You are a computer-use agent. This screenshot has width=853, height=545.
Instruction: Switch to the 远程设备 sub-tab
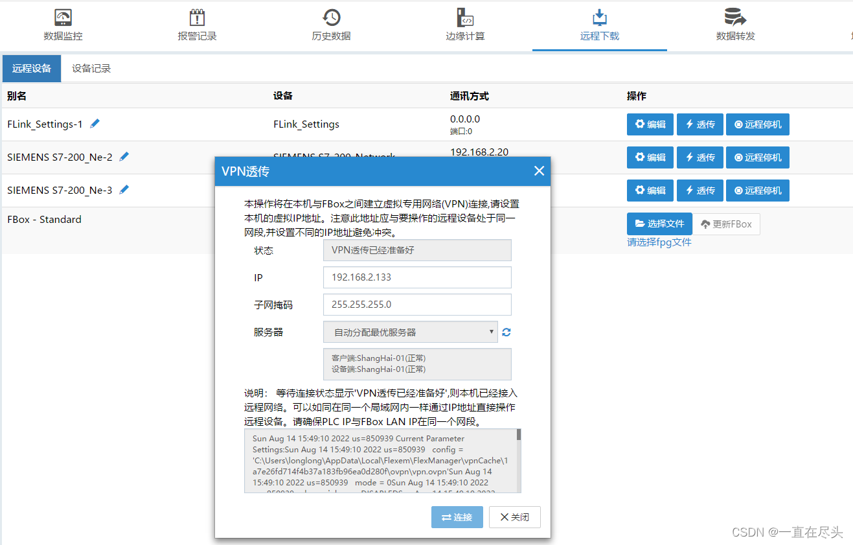point(32,68)
